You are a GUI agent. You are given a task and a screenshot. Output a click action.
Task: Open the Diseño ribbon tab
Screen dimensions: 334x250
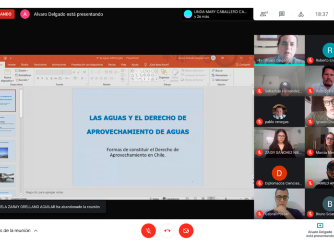(25, 65)
